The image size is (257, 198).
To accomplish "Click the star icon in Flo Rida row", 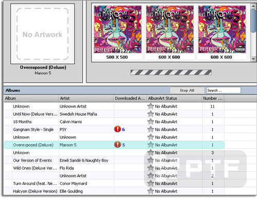I will [151, 168].
